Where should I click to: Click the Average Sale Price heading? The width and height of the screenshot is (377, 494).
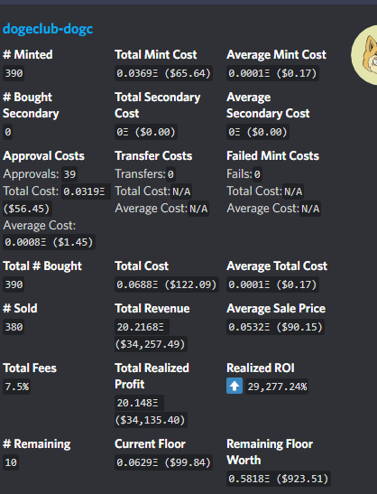click(276, 309)
